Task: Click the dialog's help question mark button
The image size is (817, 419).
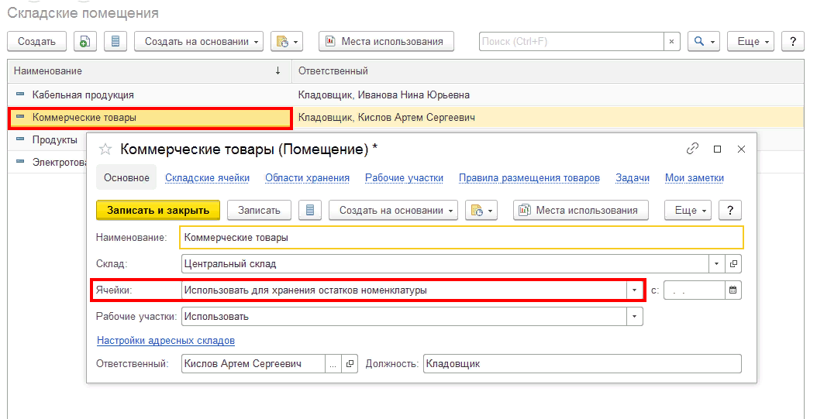Action: tap(730, 210)
